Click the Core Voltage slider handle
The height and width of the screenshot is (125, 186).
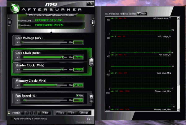[x=23, y=42]
